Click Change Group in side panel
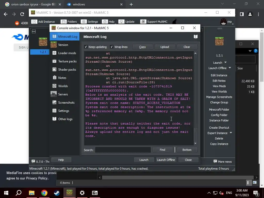This screenshot has height=198, width=264. [219, 102]
